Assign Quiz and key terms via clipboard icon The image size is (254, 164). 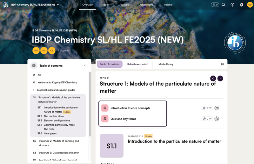point(217,119)
